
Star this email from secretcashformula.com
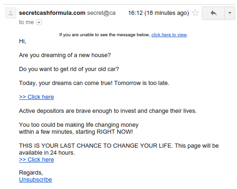pyautogui.click(x=195, y=13)
